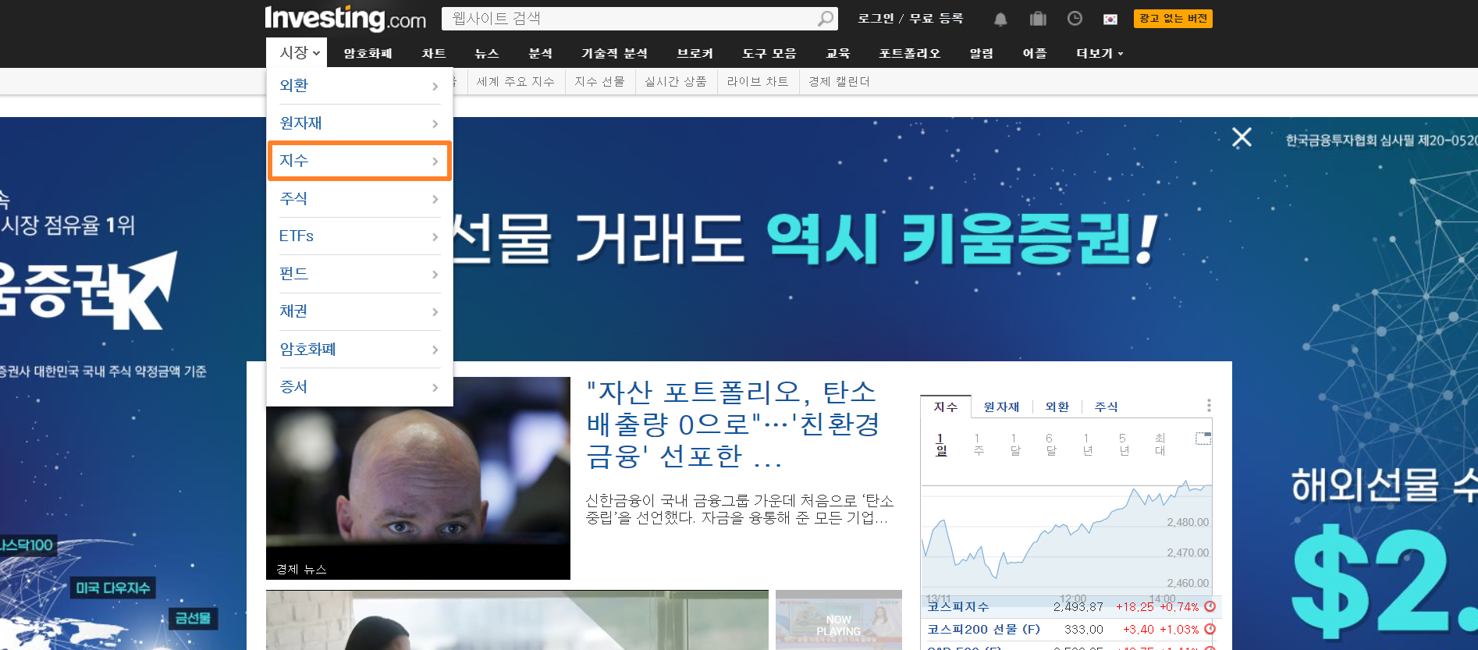Close the banner ad with the X
The height and width of the screenshot is (650, 1478).
tap(1242, 137)
